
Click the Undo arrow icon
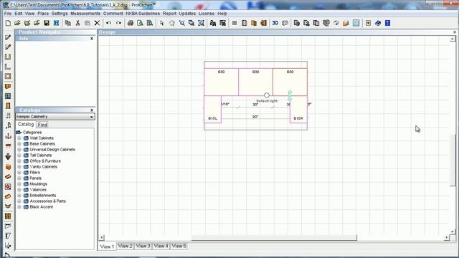(109, 23)
